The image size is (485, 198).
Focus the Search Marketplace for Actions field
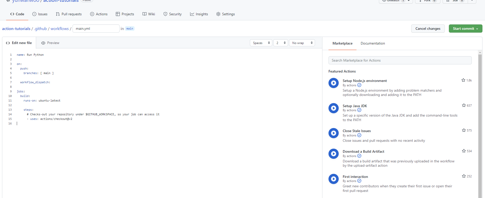coord(400,60)
